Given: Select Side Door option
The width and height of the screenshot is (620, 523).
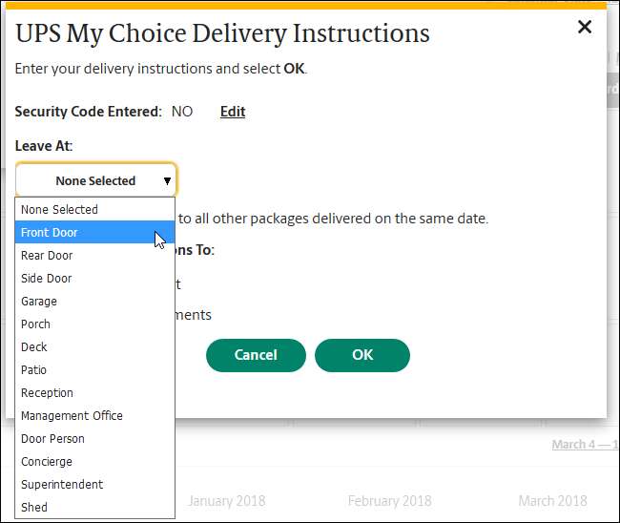Looking at the screenshot, I should pos(47,278).
